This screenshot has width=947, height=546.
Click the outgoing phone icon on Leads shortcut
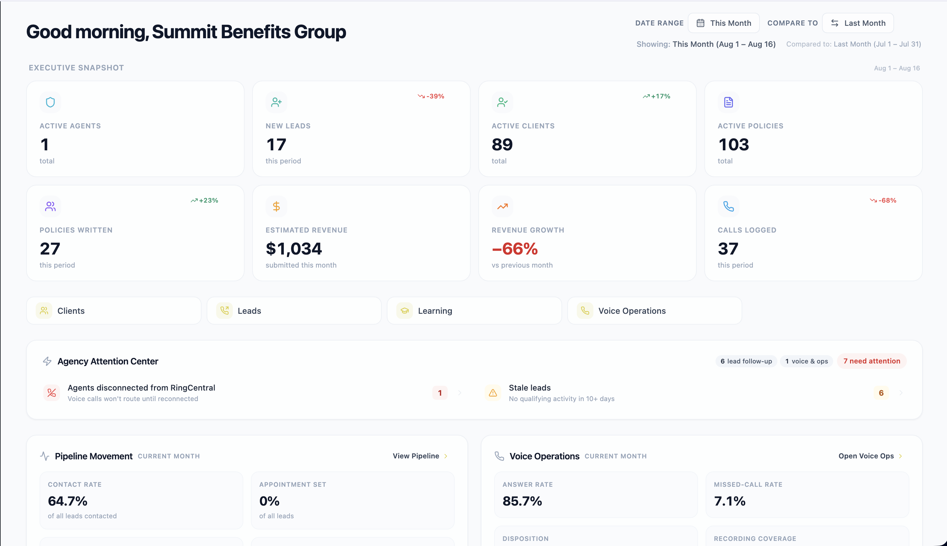pyautogui.click(x=224, y=311)
